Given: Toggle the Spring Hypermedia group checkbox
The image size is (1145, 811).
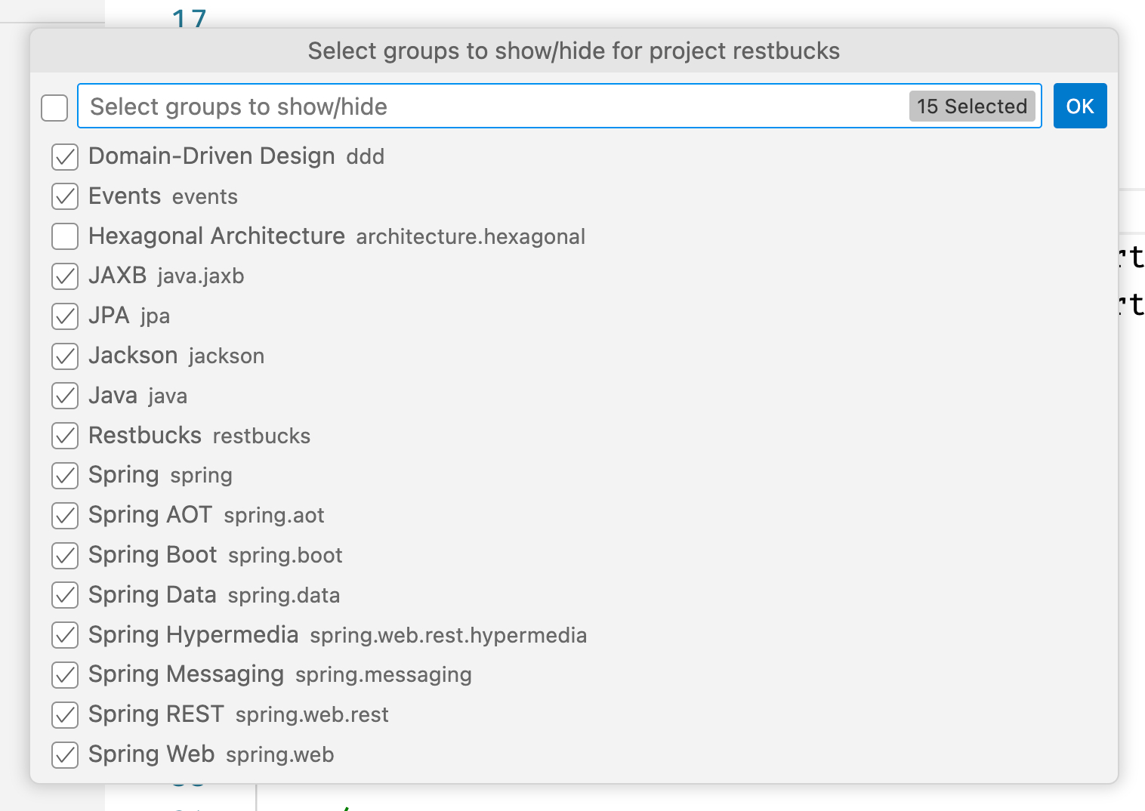Looking at the screenshot, I should pyautogui.click(x=65, y=635).
